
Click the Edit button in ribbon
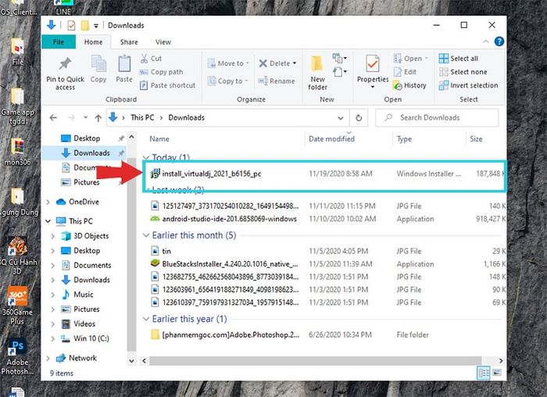(x=405, y=72)
